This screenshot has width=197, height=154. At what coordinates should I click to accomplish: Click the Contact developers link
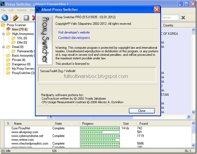pos(74,38)
